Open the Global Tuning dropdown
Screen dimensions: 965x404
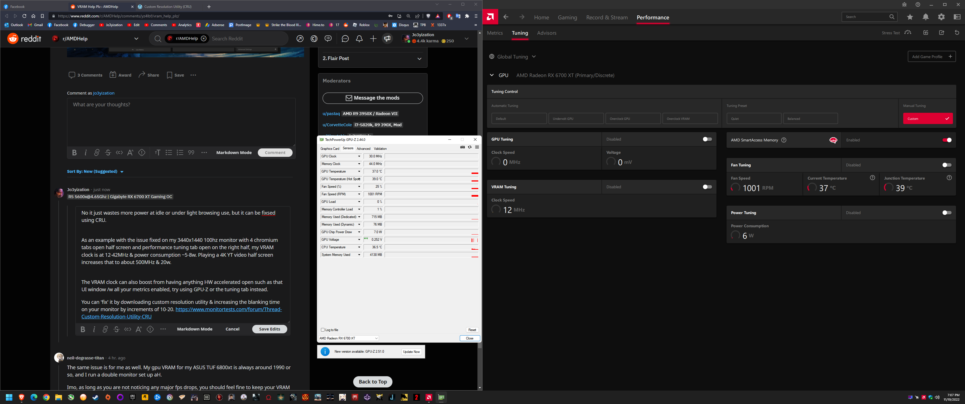513,57
